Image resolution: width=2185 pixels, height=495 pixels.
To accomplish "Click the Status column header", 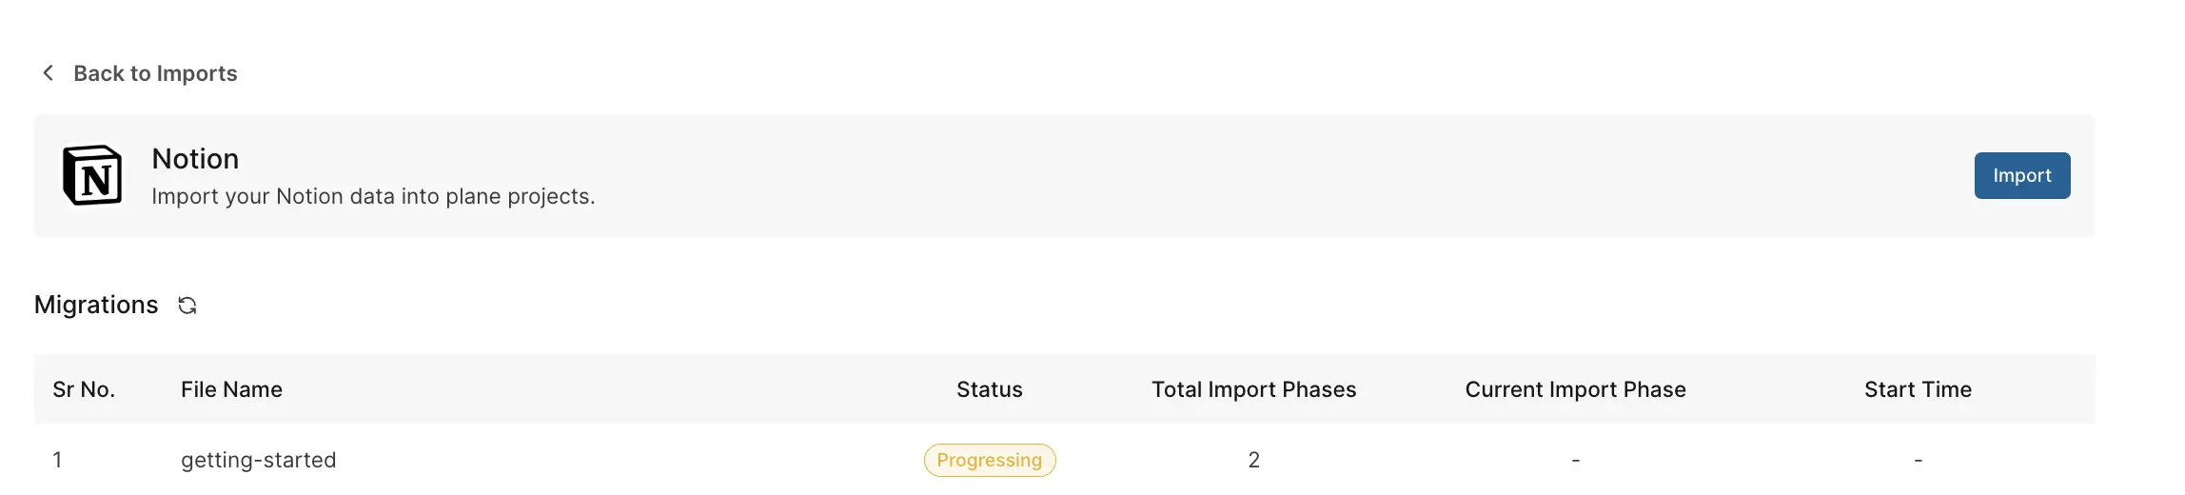I will (x=990, y=389).
